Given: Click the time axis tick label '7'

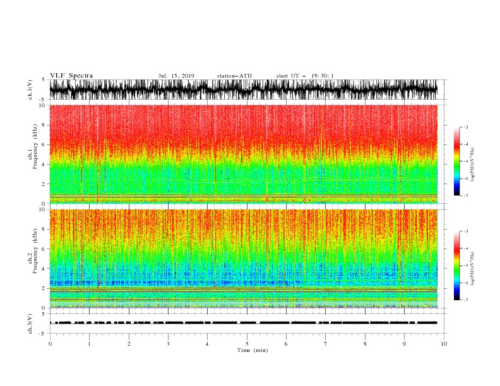Looking at the screenshot, I should click(x=326, y=344).
